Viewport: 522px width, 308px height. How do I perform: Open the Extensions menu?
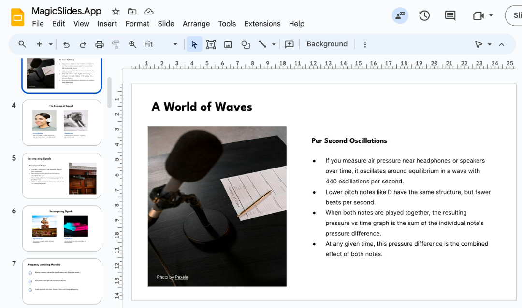coord(262,24)
